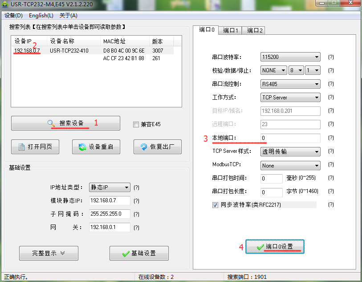Screen dimensions: 362x282
Task: Open help (?) next to 串口波特率
Action: tap(331, 57)
